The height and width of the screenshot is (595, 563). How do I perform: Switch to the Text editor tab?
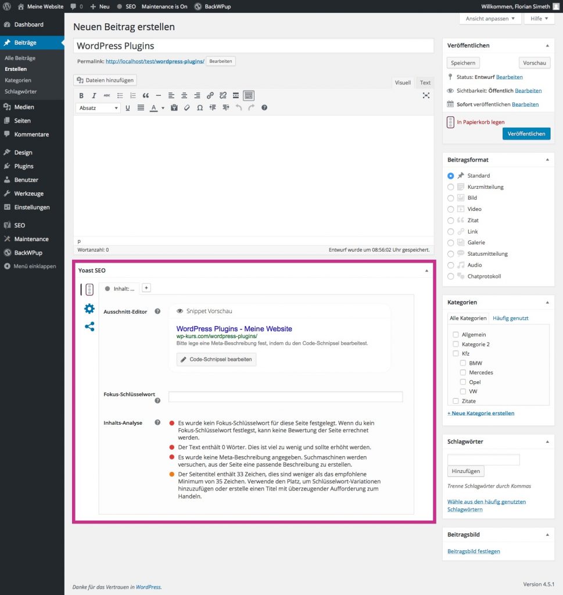click(425, 83)
